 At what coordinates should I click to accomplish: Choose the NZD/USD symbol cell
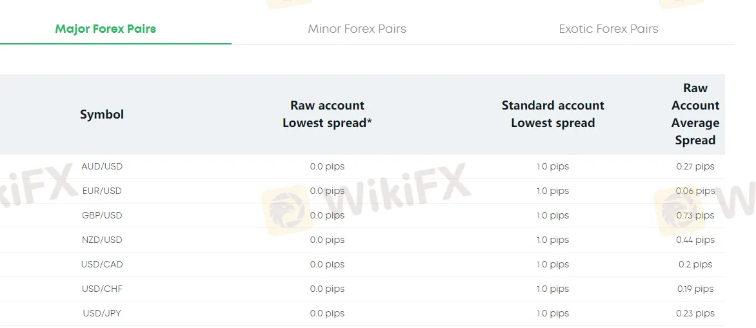click(102, 240)
